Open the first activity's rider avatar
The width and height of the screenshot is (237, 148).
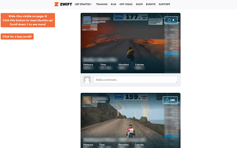click(87, 20)
